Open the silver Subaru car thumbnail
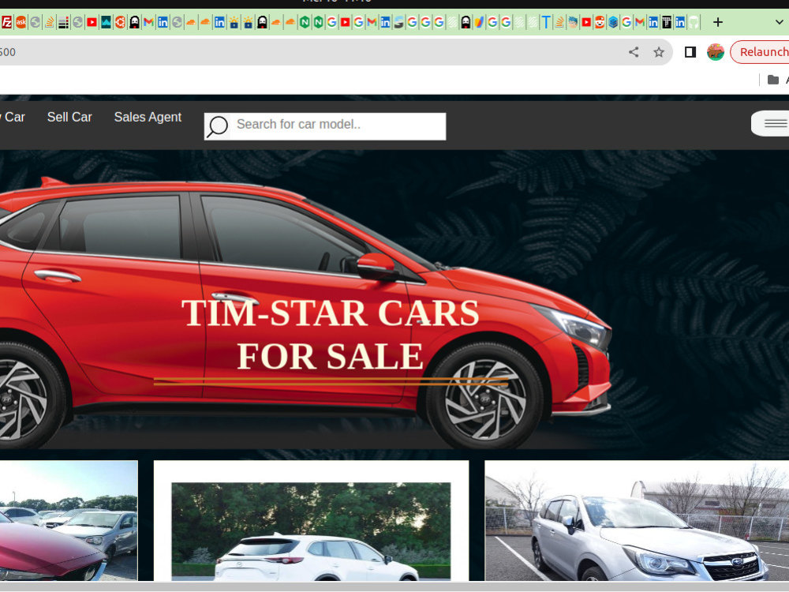 coord(637,520)
